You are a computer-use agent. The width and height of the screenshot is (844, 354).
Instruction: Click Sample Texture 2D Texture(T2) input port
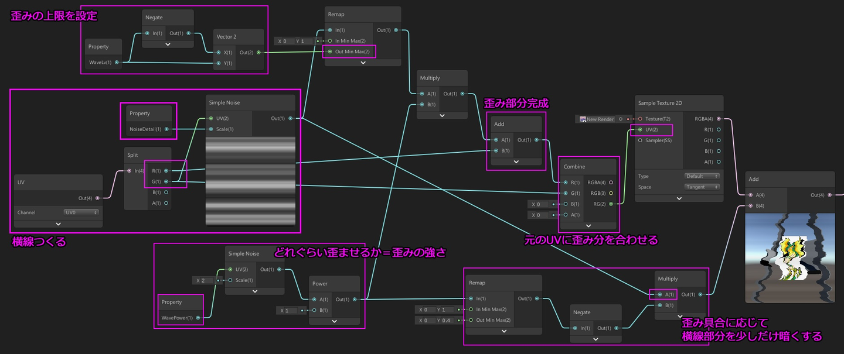(x=640, y=119)
